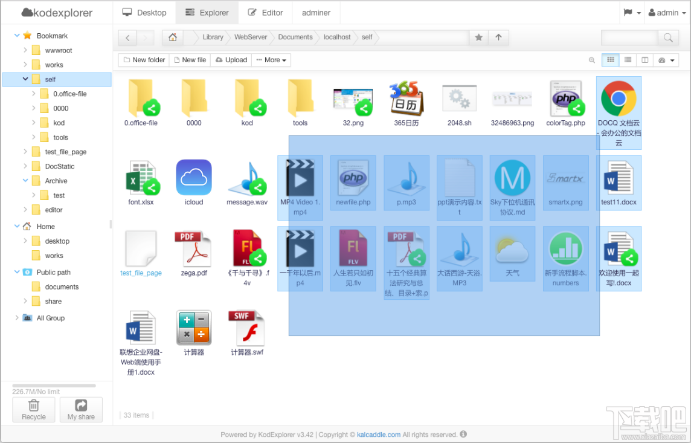Collapse the self folder tree node
691x443 pixels.
tap(25, 79)
